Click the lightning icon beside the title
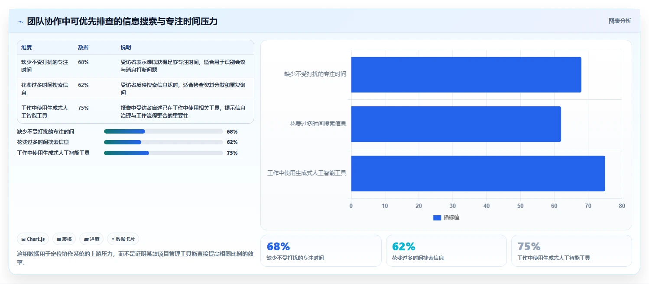The image size is (649, 284). click(20, 21)
